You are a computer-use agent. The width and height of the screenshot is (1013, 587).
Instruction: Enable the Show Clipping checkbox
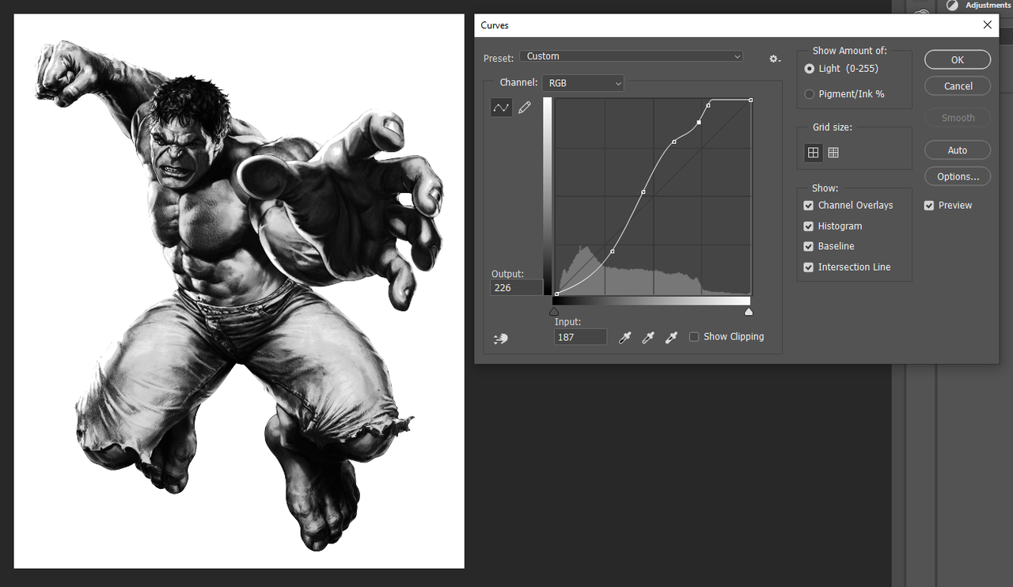tap(694, 336)
